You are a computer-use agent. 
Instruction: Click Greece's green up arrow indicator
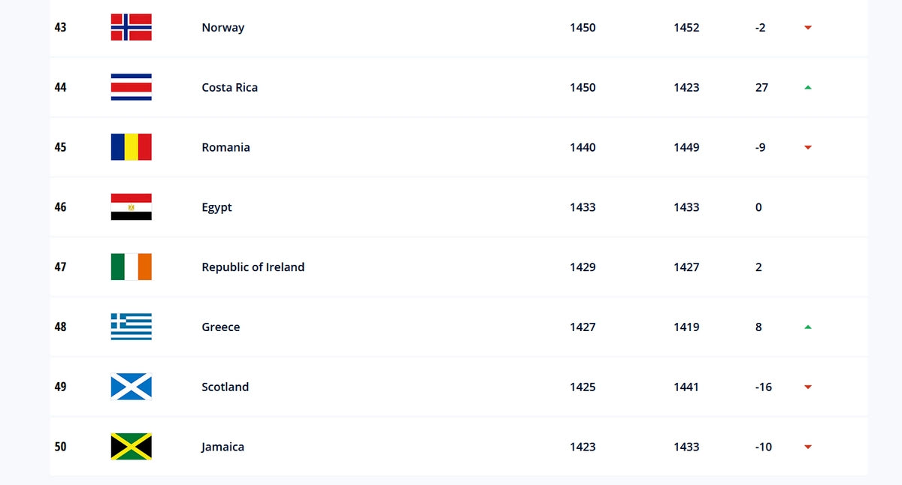(808, 327)
